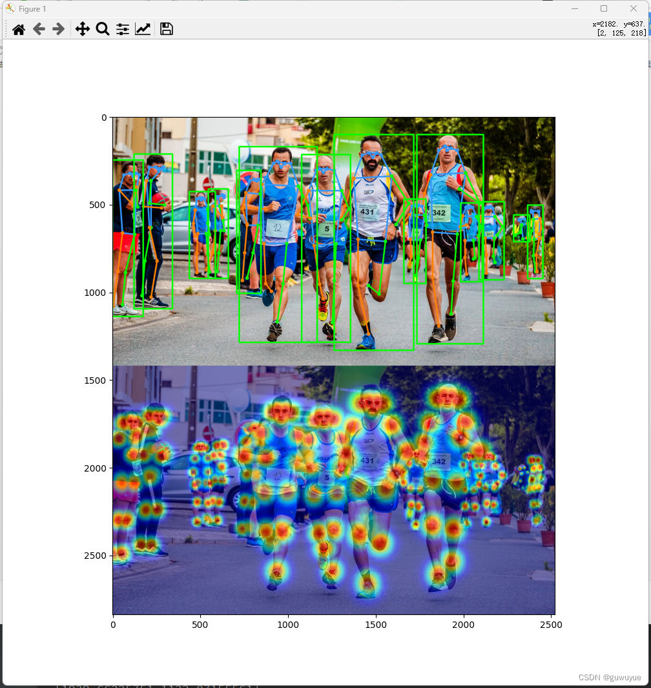Viewport: 651px width, 688px height.
Task: Click the x-axis tick label 2000
Action: pos(463,625)
